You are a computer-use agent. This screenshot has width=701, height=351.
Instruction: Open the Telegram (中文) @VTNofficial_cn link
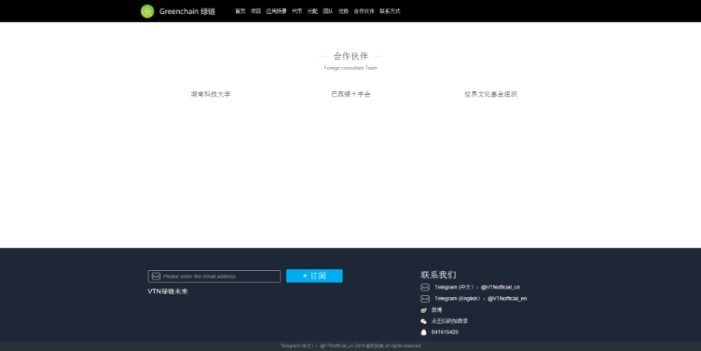click(x=477, y=287)
